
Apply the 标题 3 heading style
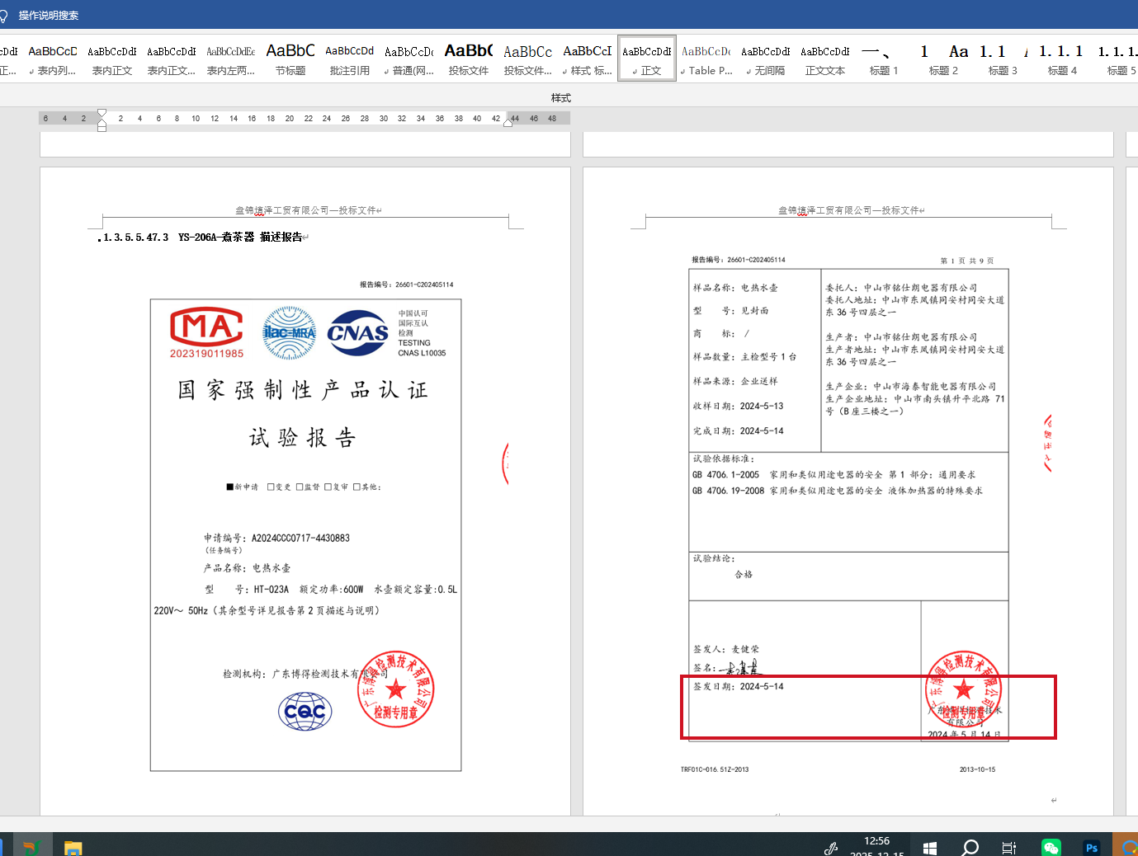point(1003,59)
